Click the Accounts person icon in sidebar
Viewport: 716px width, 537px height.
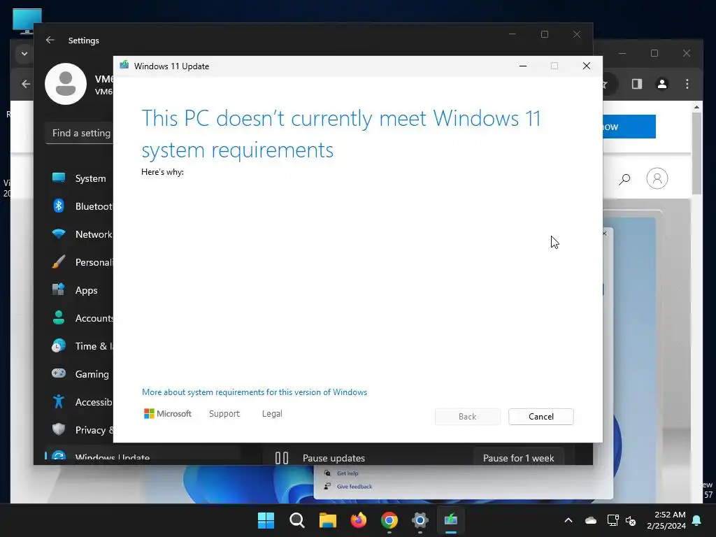pyautogui.click(x=59, y=317)
